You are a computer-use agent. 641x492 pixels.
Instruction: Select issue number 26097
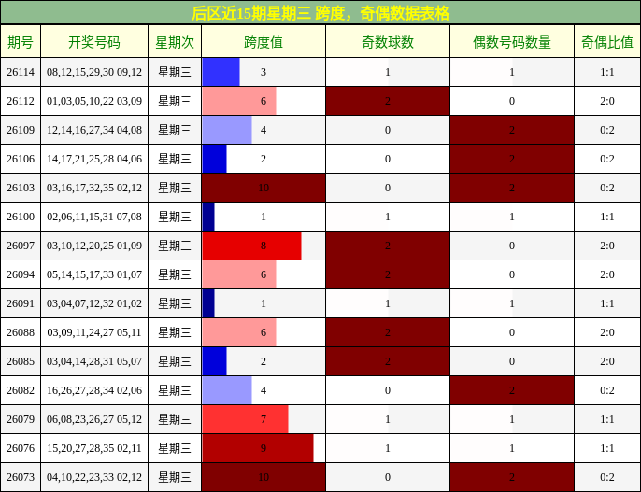click(21, 246)
